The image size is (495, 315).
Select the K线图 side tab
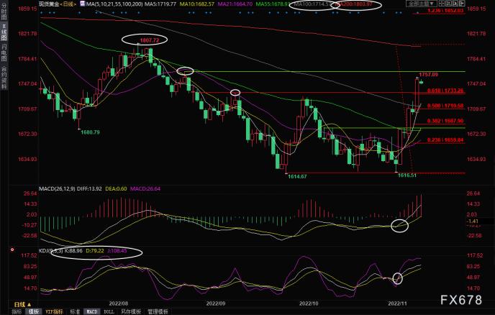pyautogui.click(x=4, y=32)
